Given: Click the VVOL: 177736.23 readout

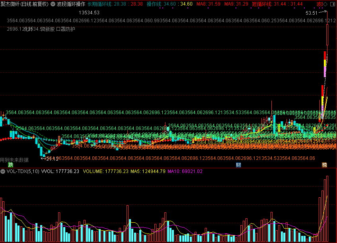Looking at the screenshot, I should click(60, 171).
